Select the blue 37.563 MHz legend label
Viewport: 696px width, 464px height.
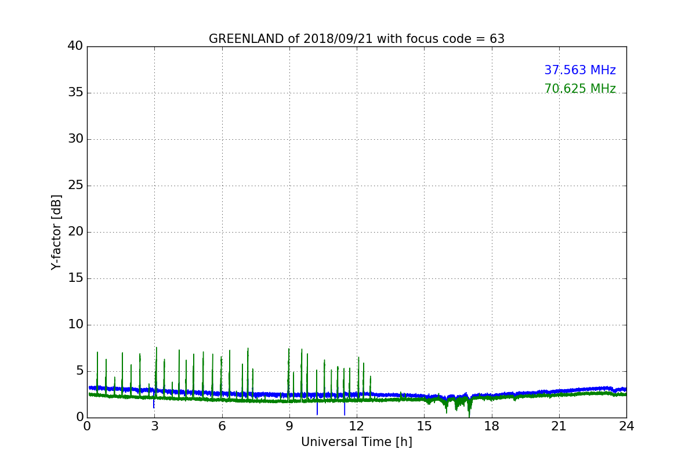pyautogui.click(x=580, y=70)
